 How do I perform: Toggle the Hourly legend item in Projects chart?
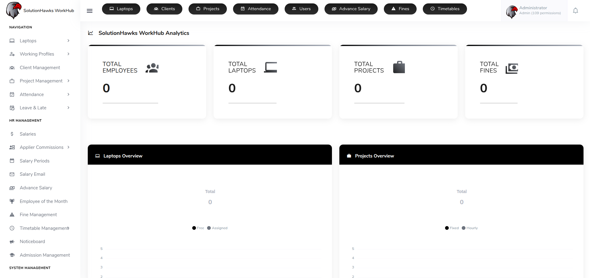point(470,228)
